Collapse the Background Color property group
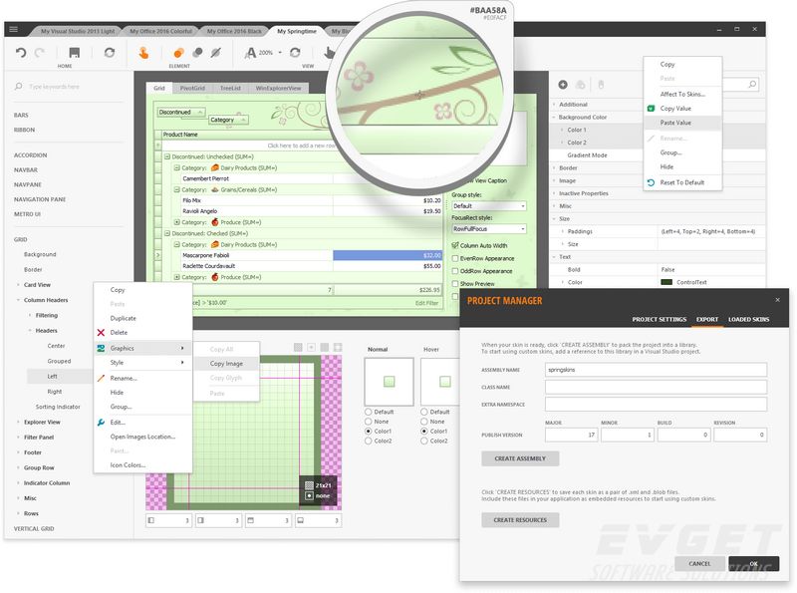The height and width of the screenshot is (593, 797). pyautogui.click(x=554, y=117)
